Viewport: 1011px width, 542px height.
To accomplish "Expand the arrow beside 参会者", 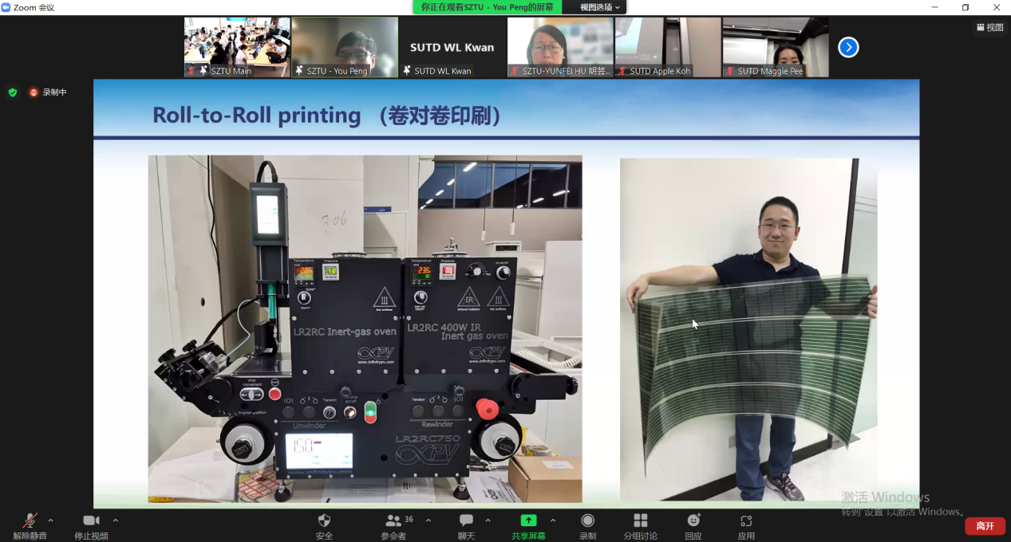I will [428, 520].
